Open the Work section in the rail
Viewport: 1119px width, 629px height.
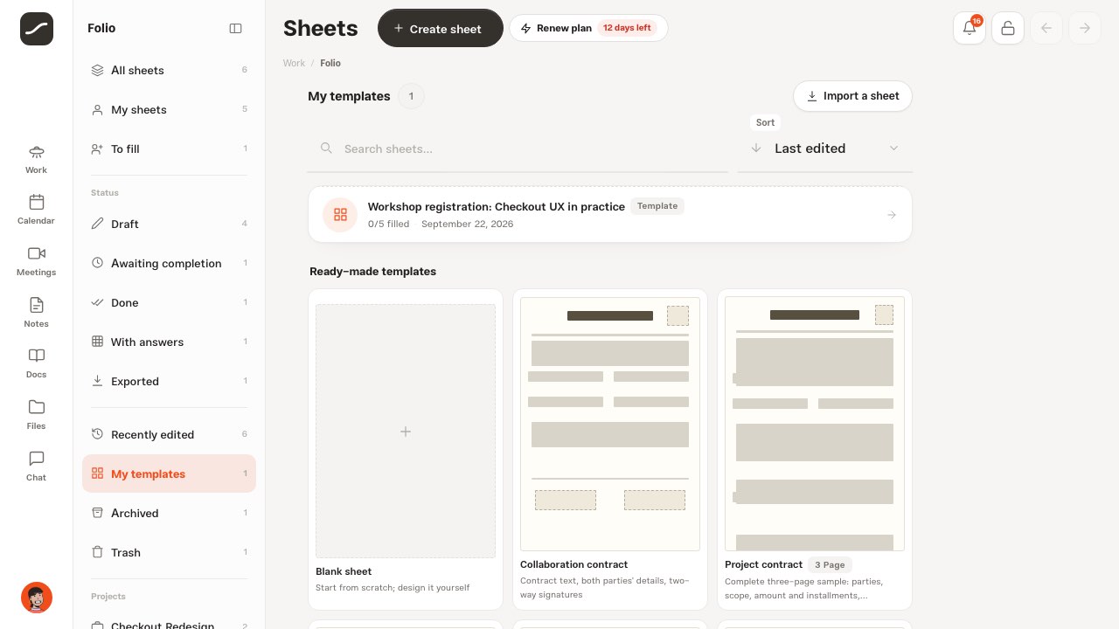coord(36,159)
